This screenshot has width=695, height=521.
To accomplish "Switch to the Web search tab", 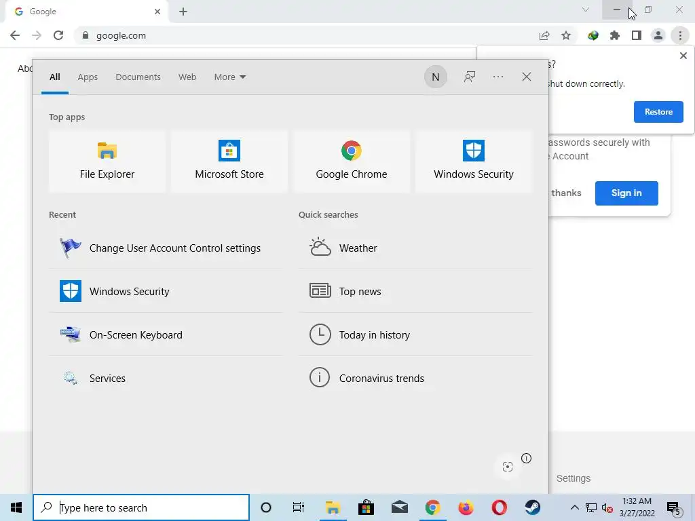I will 187,77.
